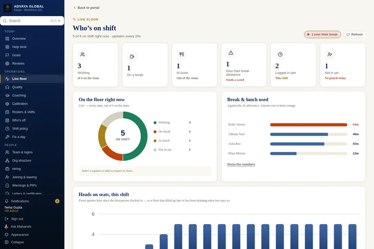Click the Shift policy clock icon

7,129
